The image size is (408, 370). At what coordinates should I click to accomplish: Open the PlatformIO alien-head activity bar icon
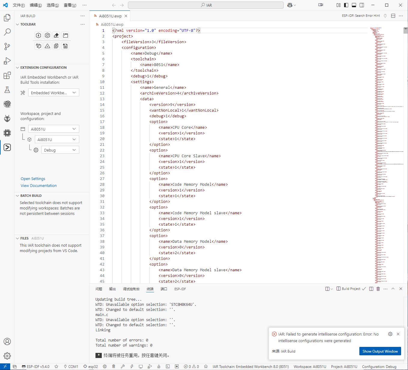[7, 119]
